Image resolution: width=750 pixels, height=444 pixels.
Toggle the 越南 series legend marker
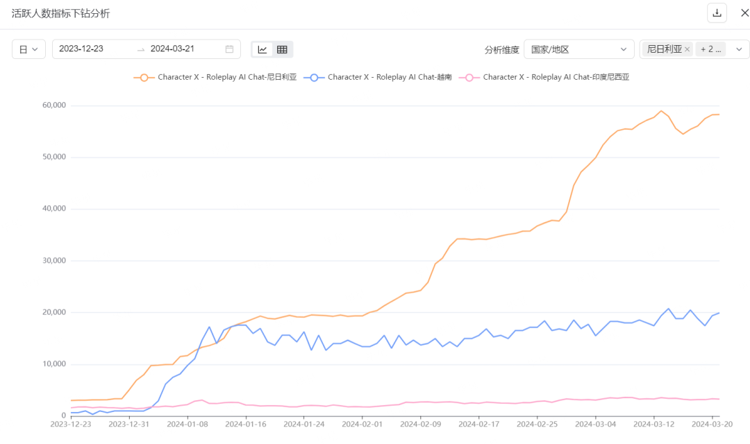314,78
